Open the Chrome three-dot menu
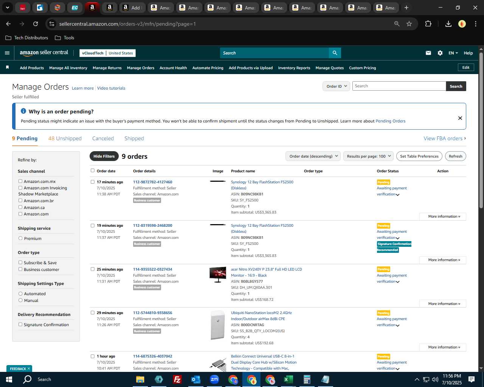The image size is (484, 387). pos(475,24)
